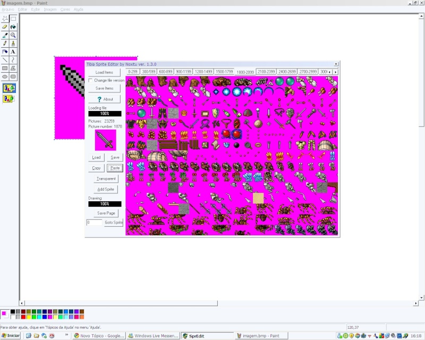Choose the transparent selection mode option
This screenshot has height=340, width=425.
(9, 98)
